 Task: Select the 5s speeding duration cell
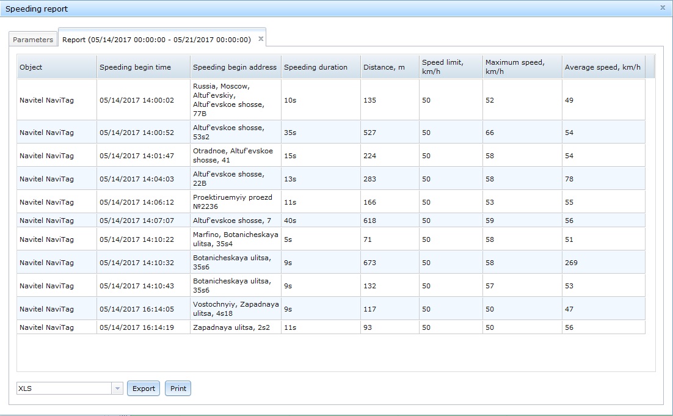pos(321,239)
